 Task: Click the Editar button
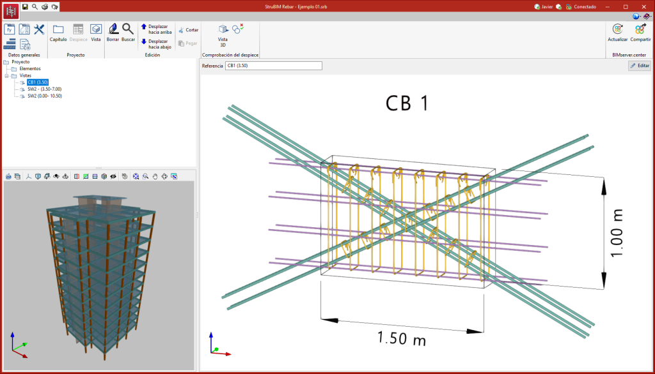pyautogui.click(x=640, y=66)
